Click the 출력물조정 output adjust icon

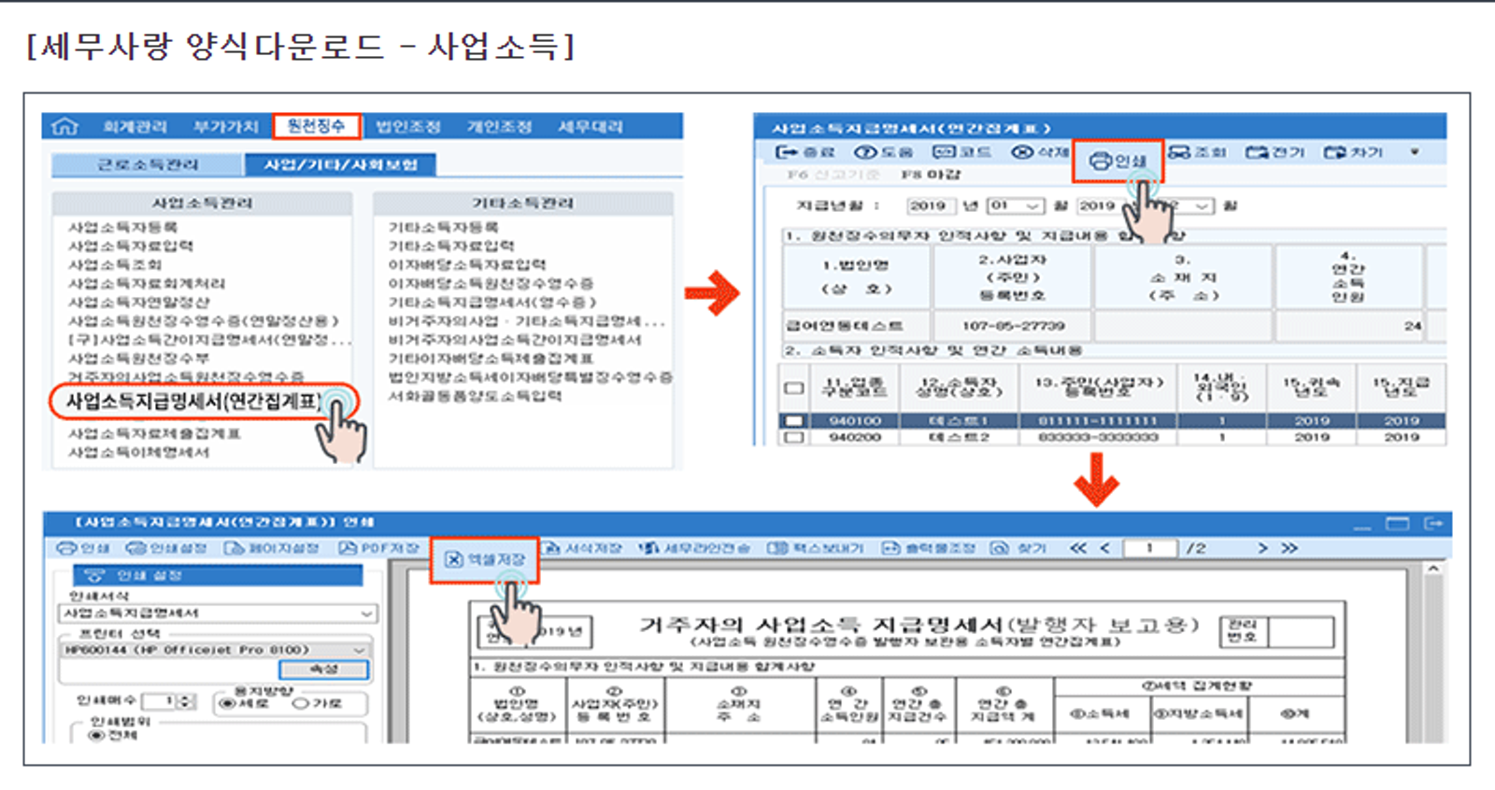click(929, 548)
